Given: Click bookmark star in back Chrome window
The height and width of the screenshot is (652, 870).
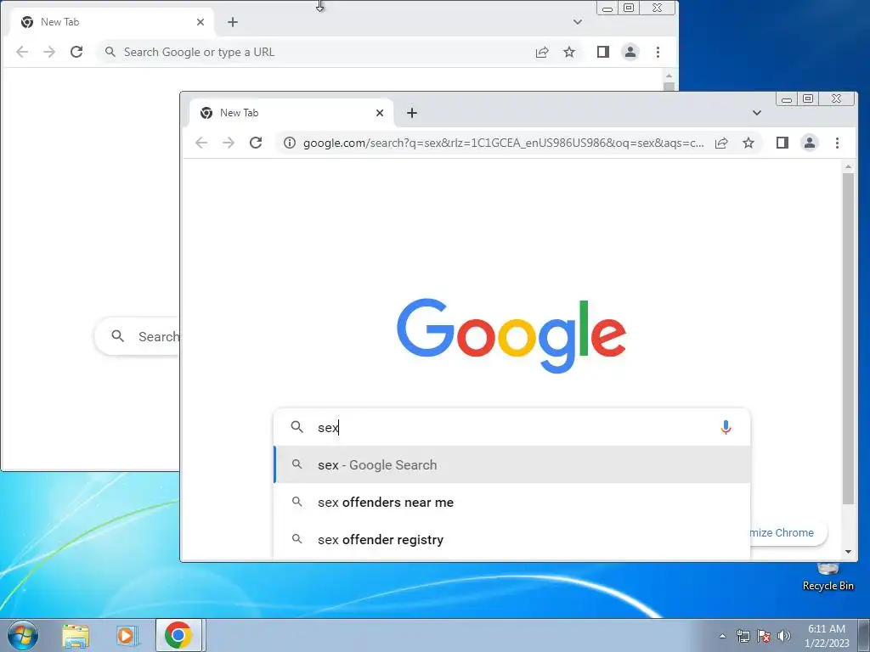Looking at the screenshot, I should coord(569,52).
